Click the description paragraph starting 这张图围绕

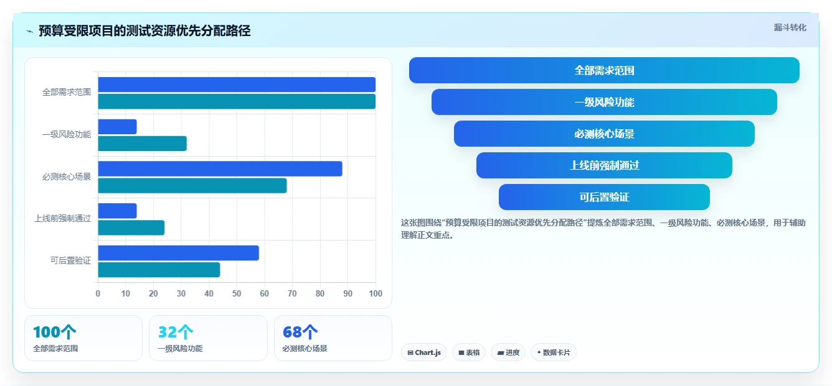click(604, 229)
